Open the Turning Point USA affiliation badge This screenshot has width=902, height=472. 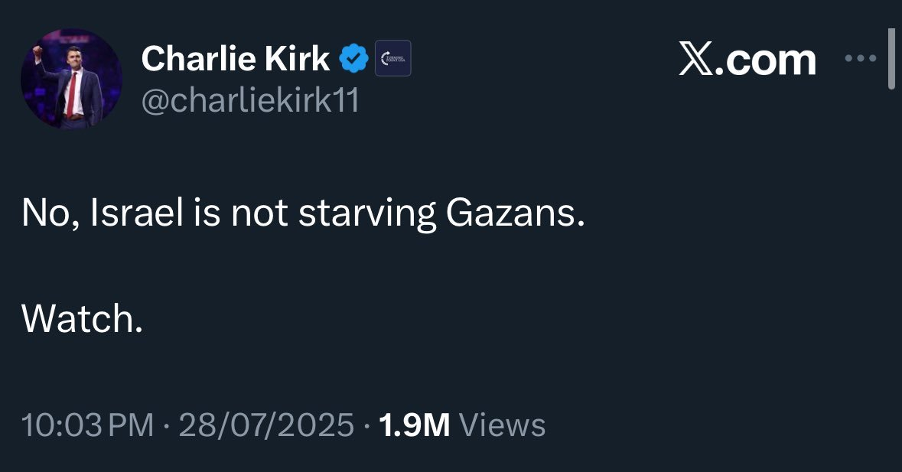(x=393, y=59)
